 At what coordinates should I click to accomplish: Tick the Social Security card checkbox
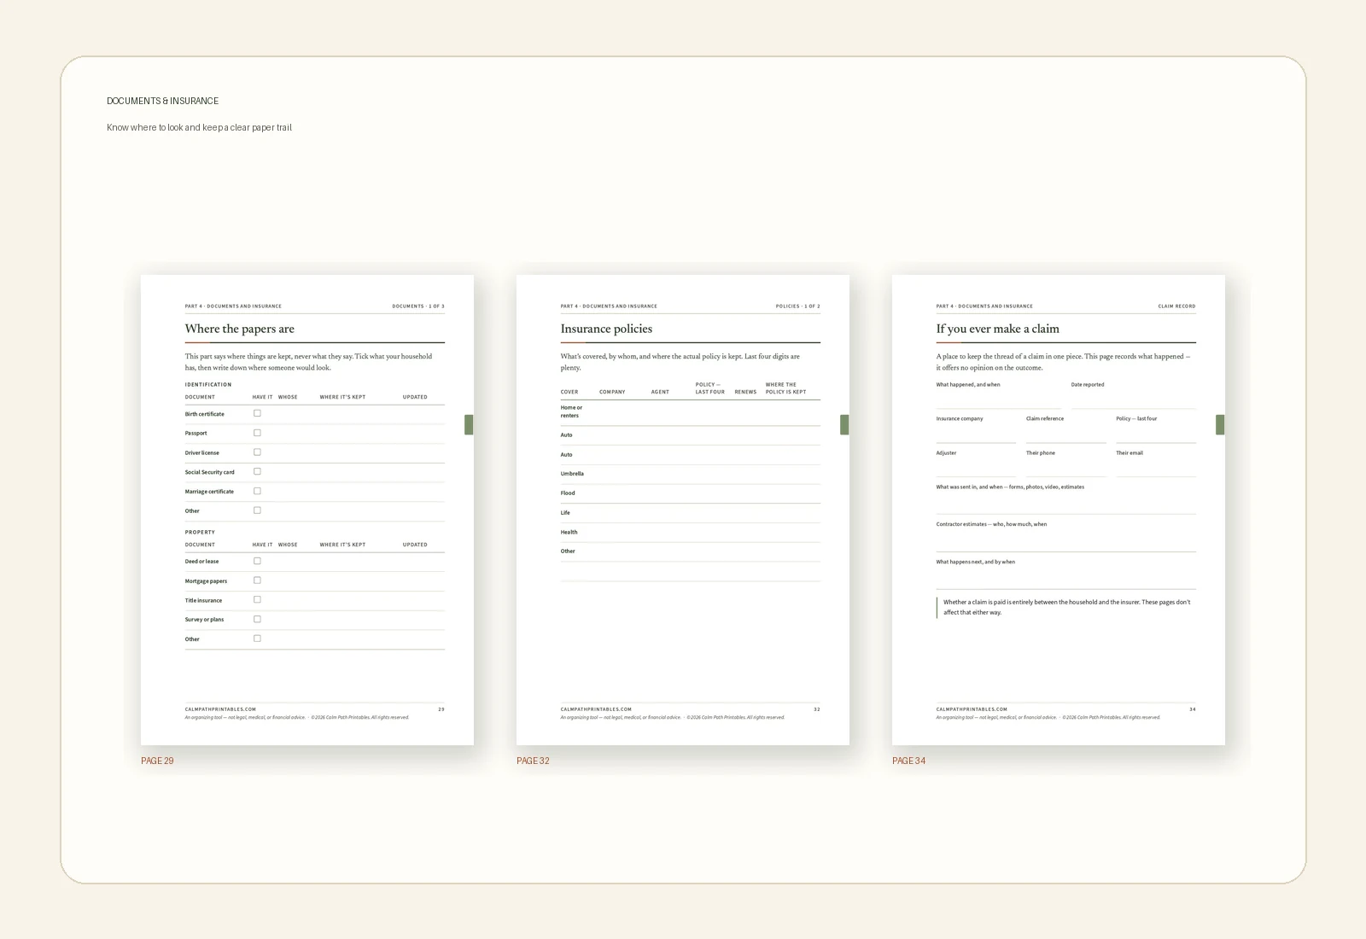click(x=257, y=471)
